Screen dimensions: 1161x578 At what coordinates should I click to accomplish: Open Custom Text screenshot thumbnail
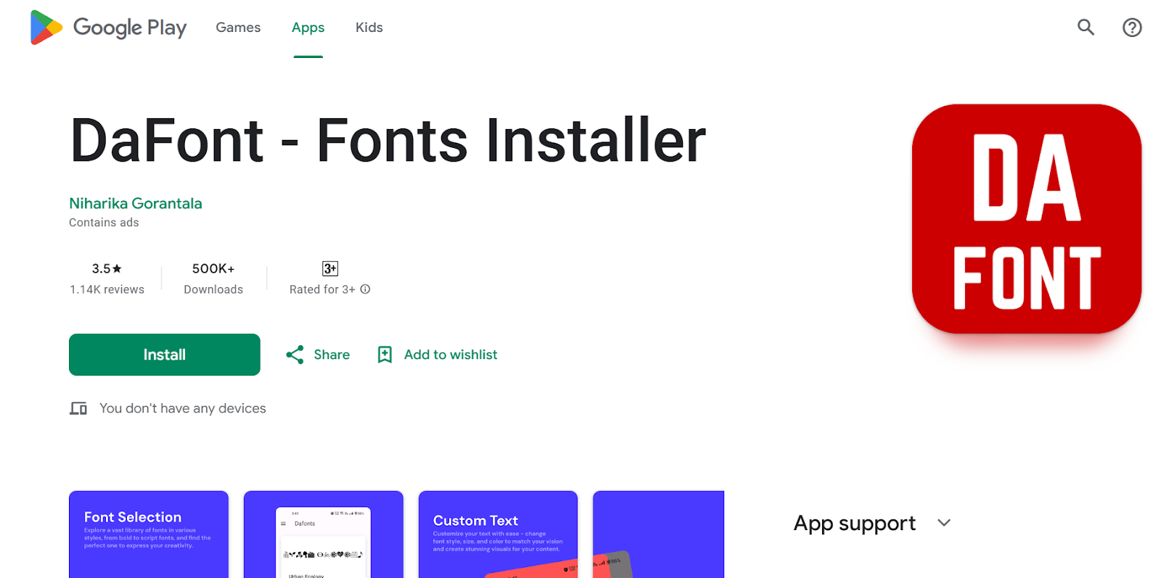[x=498, y=534]
